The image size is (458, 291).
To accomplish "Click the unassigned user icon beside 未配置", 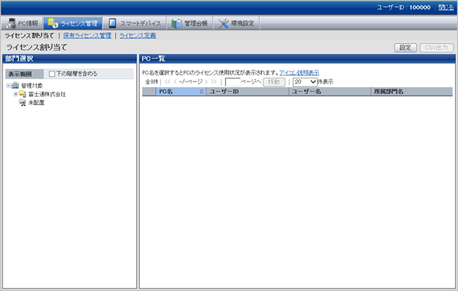I will coord(23,103).
